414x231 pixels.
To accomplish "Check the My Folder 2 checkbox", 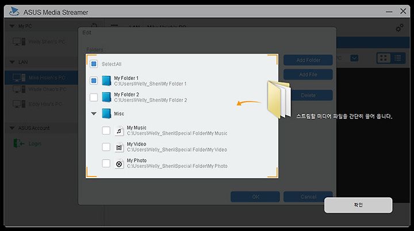I will coord(94,97).
